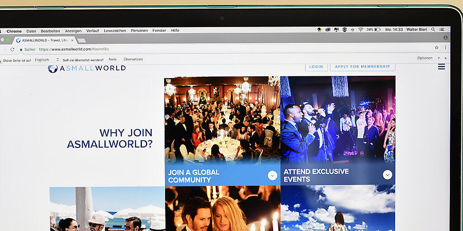Open the hamburger menu on ASMALLWORLD site
Image resolution: width=463 pixels, height=231 pixels.
[x=441, y=67]
